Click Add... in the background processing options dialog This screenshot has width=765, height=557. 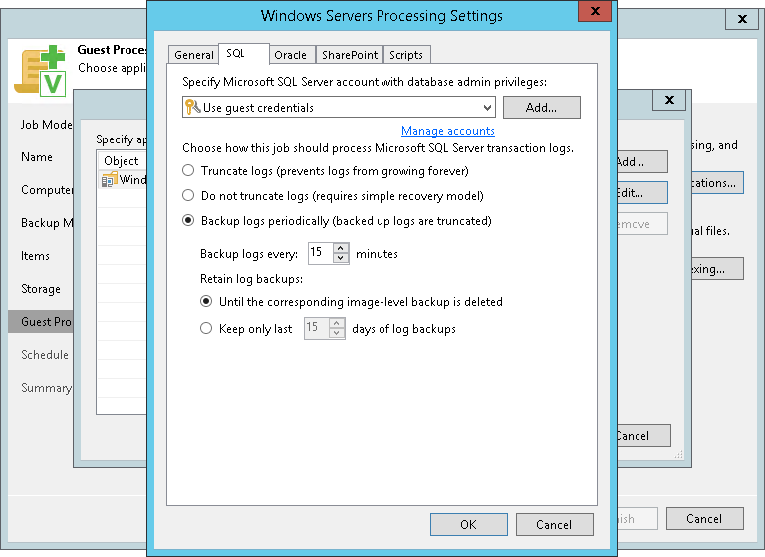pyautogui.click(x=642, y=162)
